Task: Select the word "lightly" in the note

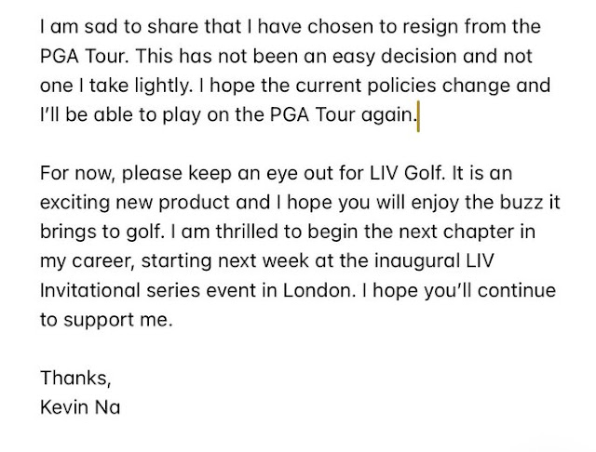Action: click(x=161, y=86)
